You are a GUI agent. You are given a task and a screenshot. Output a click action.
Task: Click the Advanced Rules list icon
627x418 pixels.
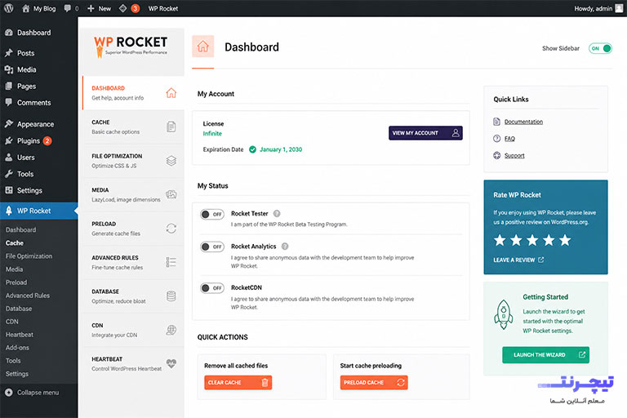click(171, 262)
